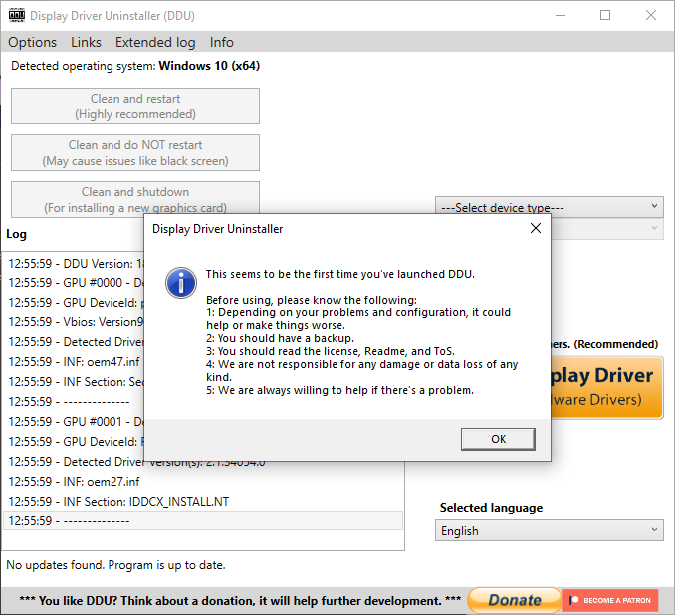The image size is (675, 615).
Task: Click the DDU app icon in title bar
Action: click(x=16, y=16)
